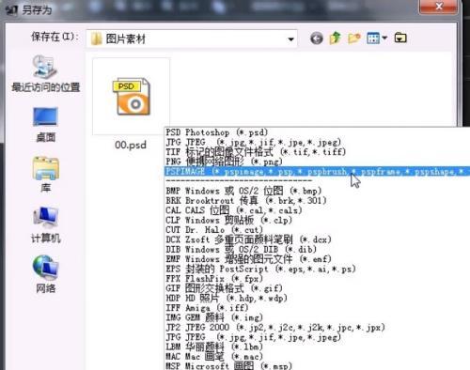
Task: Create a new folder
Action: coord(354,39)
